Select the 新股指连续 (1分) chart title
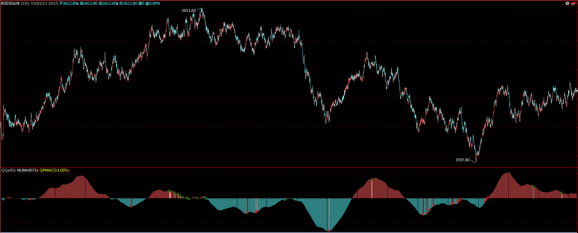 (15, 3)
